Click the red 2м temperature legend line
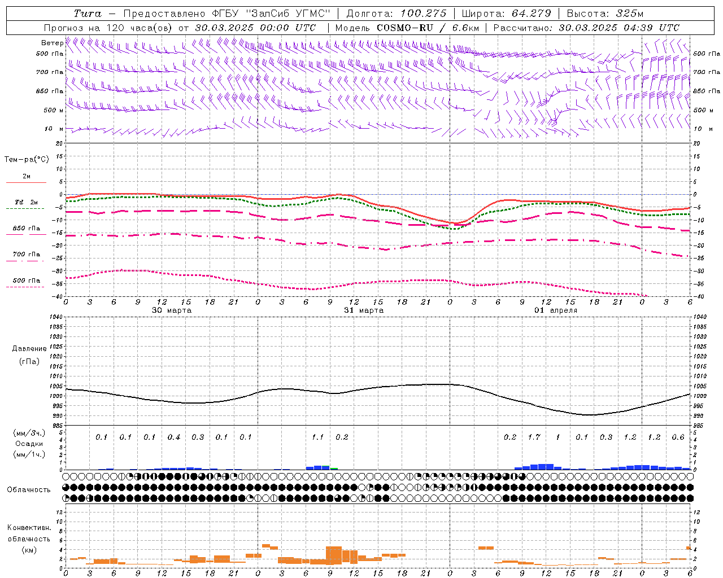 click(26, 182)
